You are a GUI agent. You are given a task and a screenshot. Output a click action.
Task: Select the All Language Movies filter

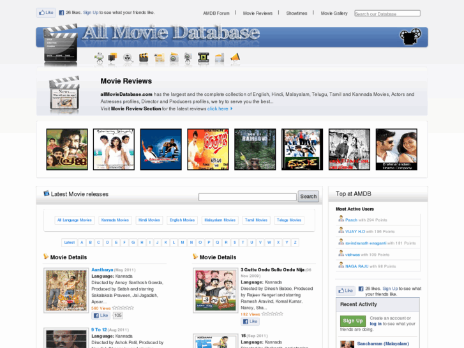tap(75, 220)
